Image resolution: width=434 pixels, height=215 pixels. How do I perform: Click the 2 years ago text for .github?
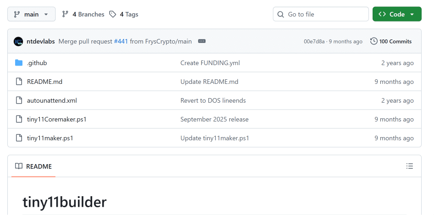tap(397, 63)
